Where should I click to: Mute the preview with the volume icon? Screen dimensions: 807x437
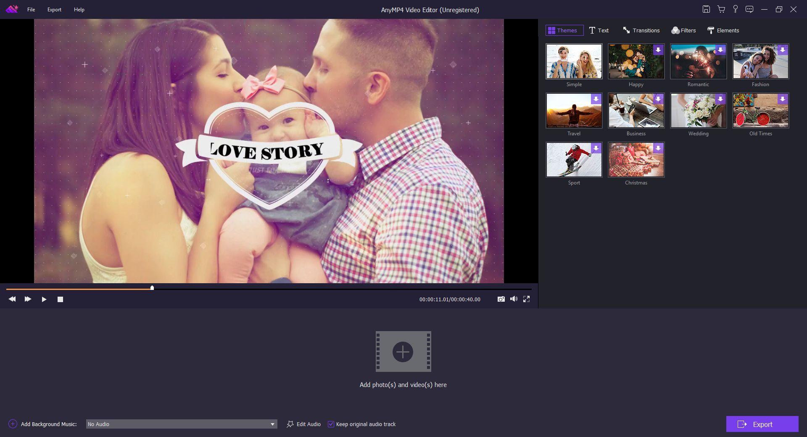pos(514,299)
